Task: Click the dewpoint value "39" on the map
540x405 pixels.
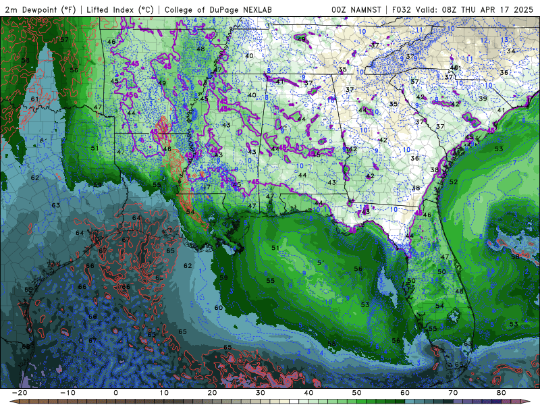Action: [483, 99]
